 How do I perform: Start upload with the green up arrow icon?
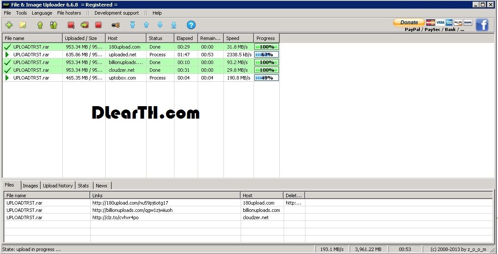point(40,25)
